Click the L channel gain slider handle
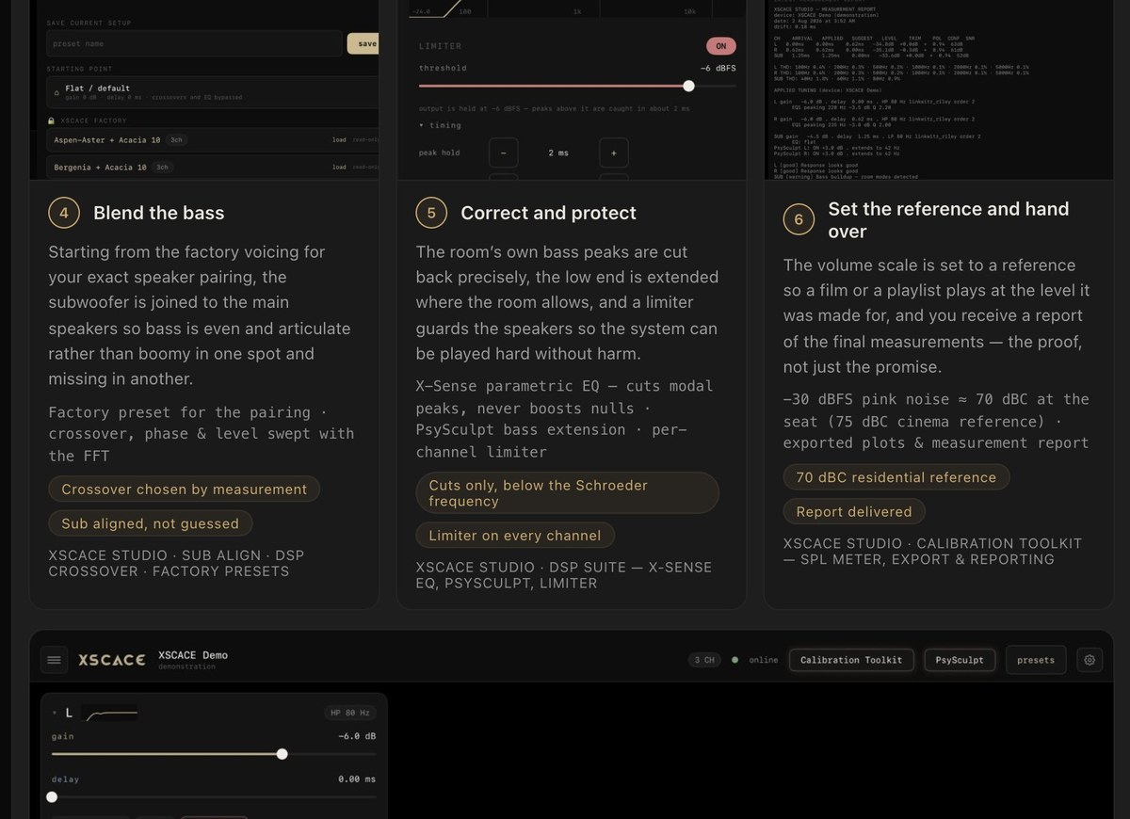 282,754
